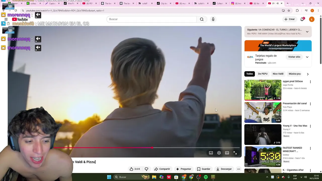Open the FASTEST RANKED MINECRAFT thumbnail
Screen dimensions: 322x181
pyautogui.click(x=263, y=157)
